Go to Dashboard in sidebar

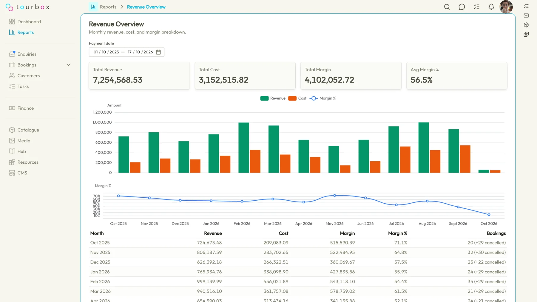25,22
